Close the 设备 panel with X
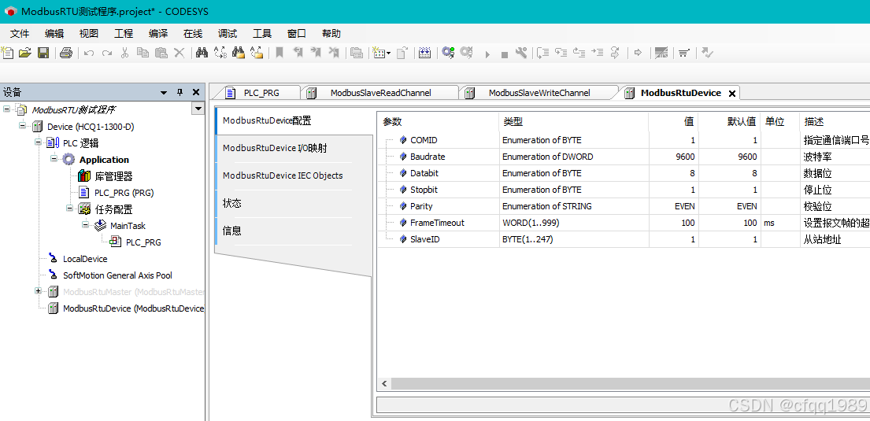Screen dimensions: 870x421 [x=196, y=93]
